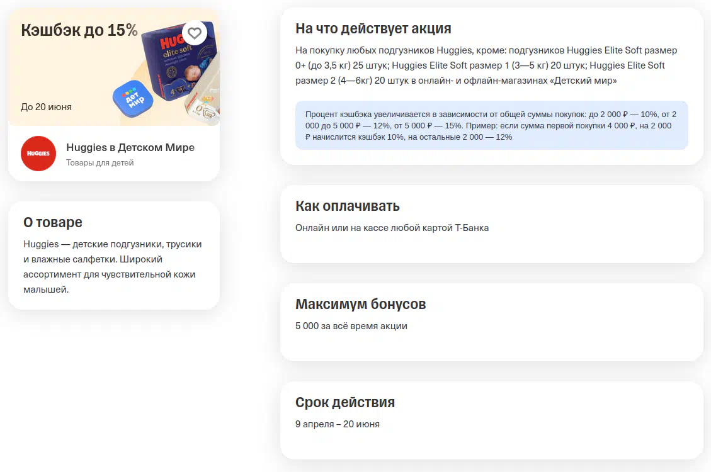Add offer to favorites with heart icon
The width and height of the screenshot is (711, 472).
pyautogui.click(x=195, y=33)
